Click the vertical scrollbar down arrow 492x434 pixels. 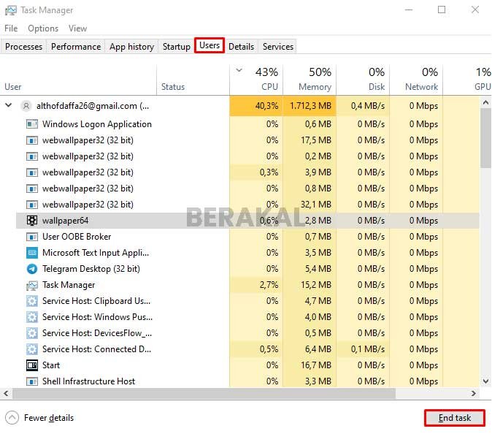click(485, 381)
